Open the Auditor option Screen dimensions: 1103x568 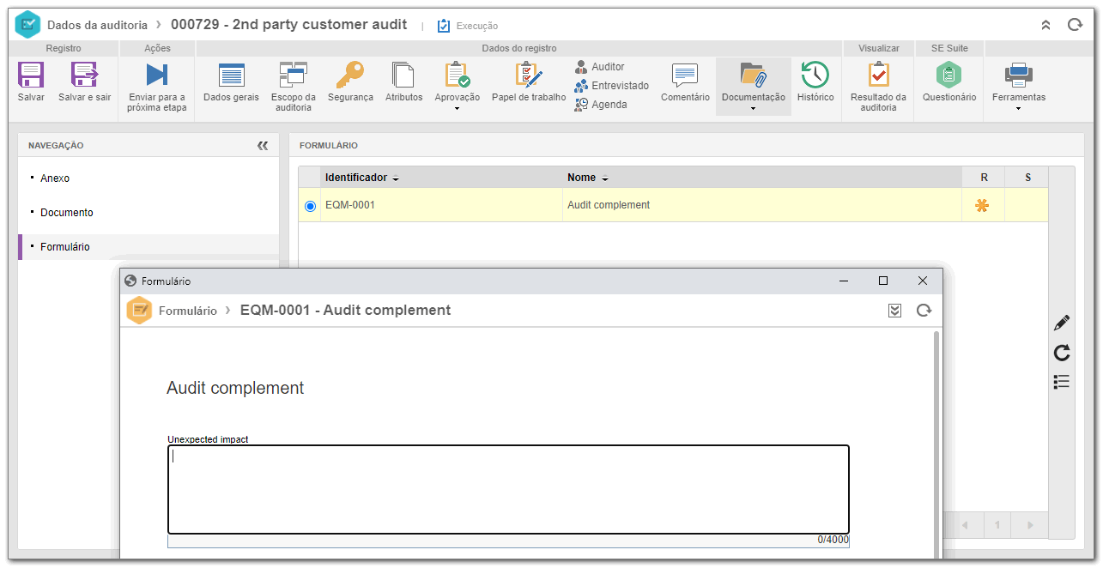coord(599,67)
